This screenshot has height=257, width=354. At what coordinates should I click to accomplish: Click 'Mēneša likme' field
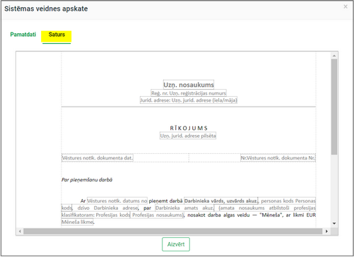click(78, 222)
